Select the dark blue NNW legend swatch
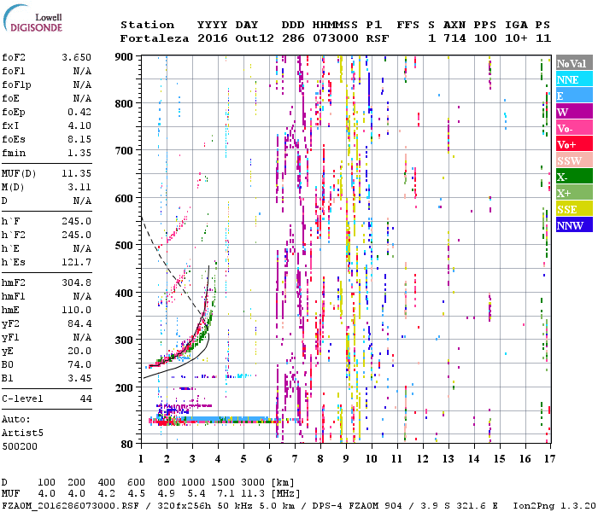 coord(574,225)
